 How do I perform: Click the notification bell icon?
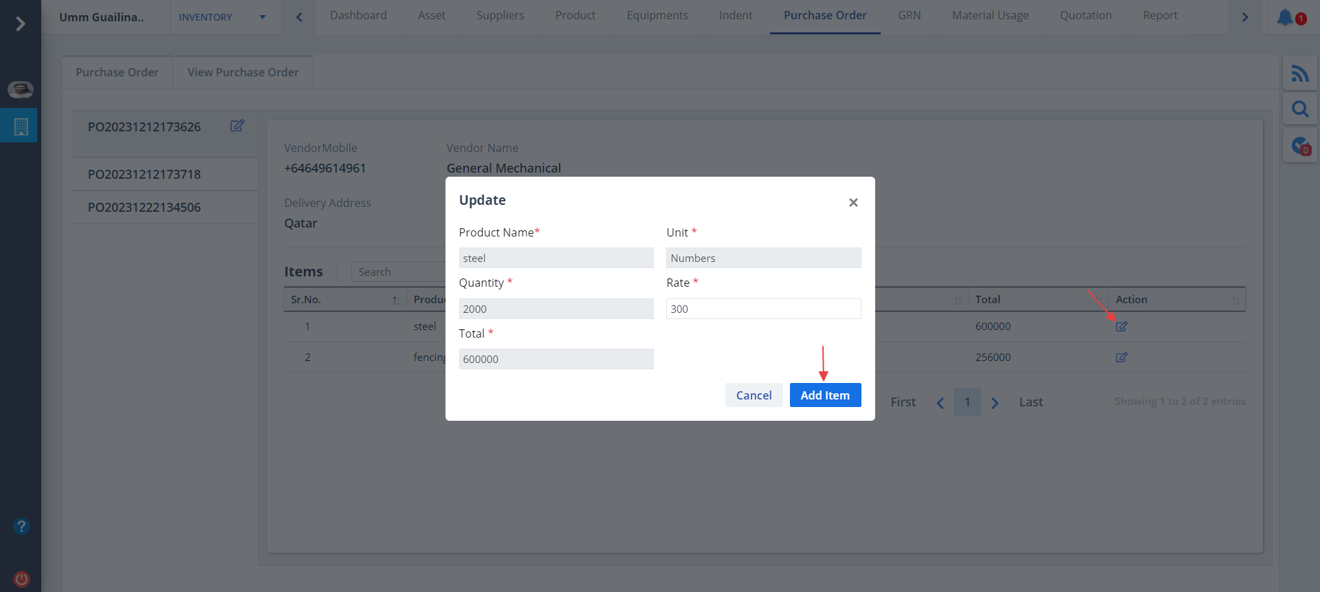pos(1285,17)
